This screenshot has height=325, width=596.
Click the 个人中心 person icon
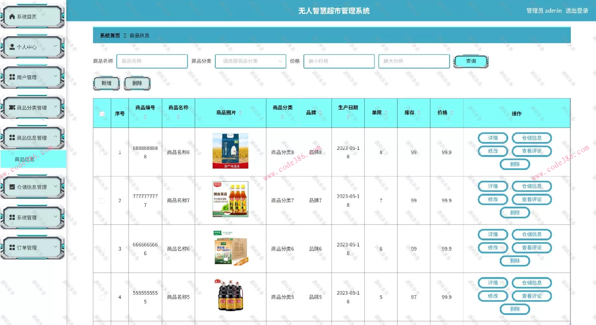click(12, 47)
